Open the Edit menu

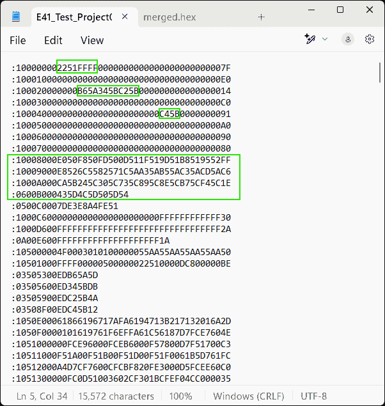pyautogui.click(x=53, y=40)
